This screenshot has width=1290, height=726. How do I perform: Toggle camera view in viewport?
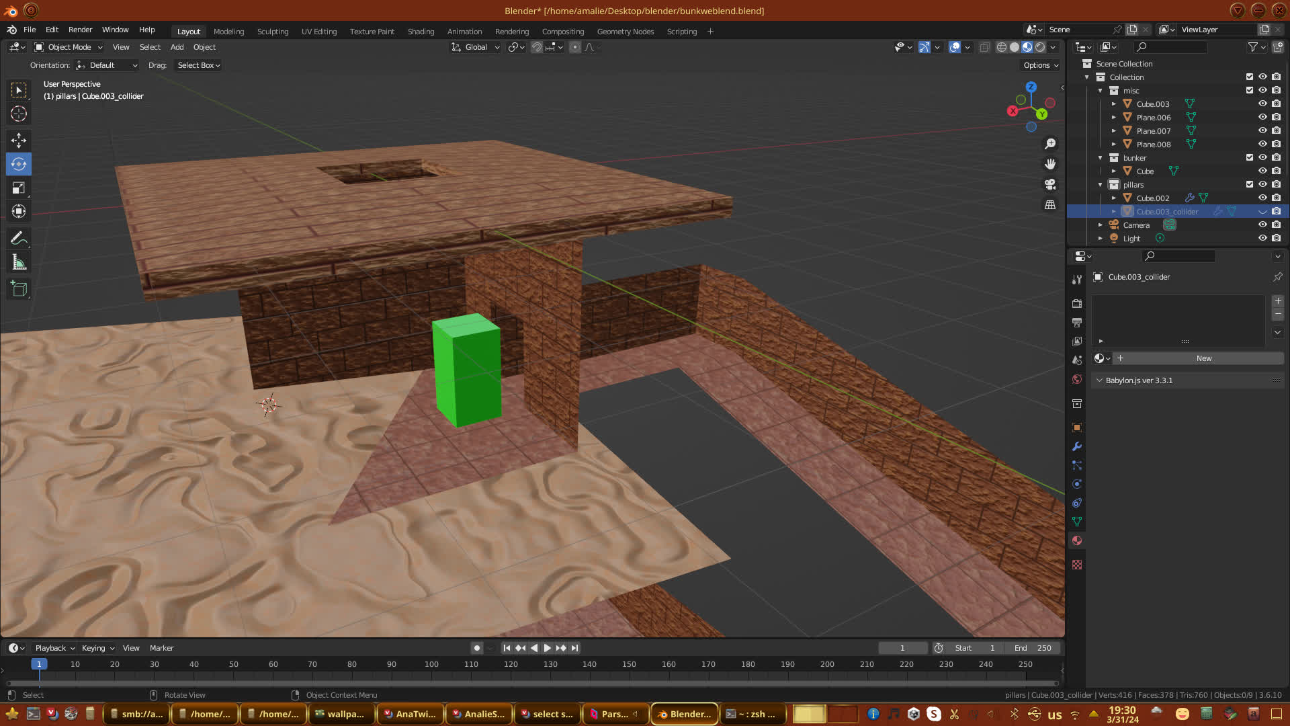[x=1050, y=184]
